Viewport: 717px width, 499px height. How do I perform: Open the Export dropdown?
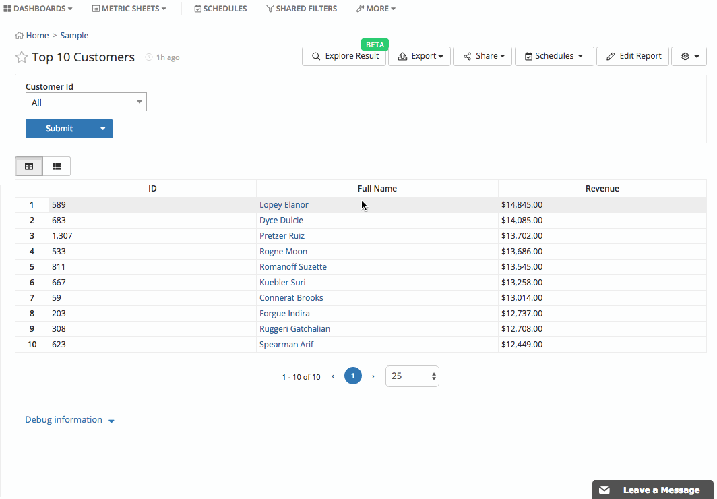(x=419, y=56)
